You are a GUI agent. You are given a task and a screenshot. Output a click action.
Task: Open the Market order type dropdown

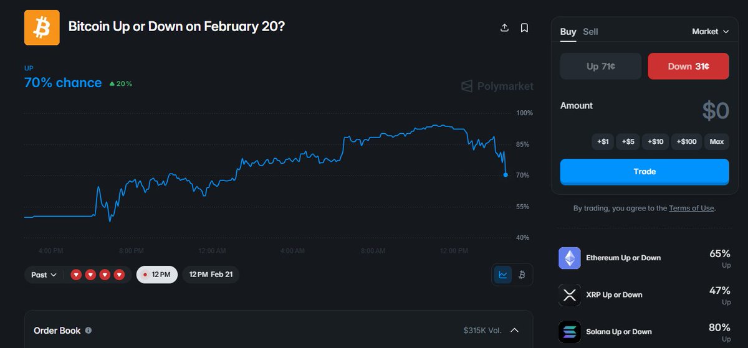pos(710,31)
